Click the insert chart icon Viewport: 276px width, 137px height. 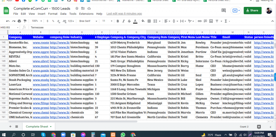211,21
